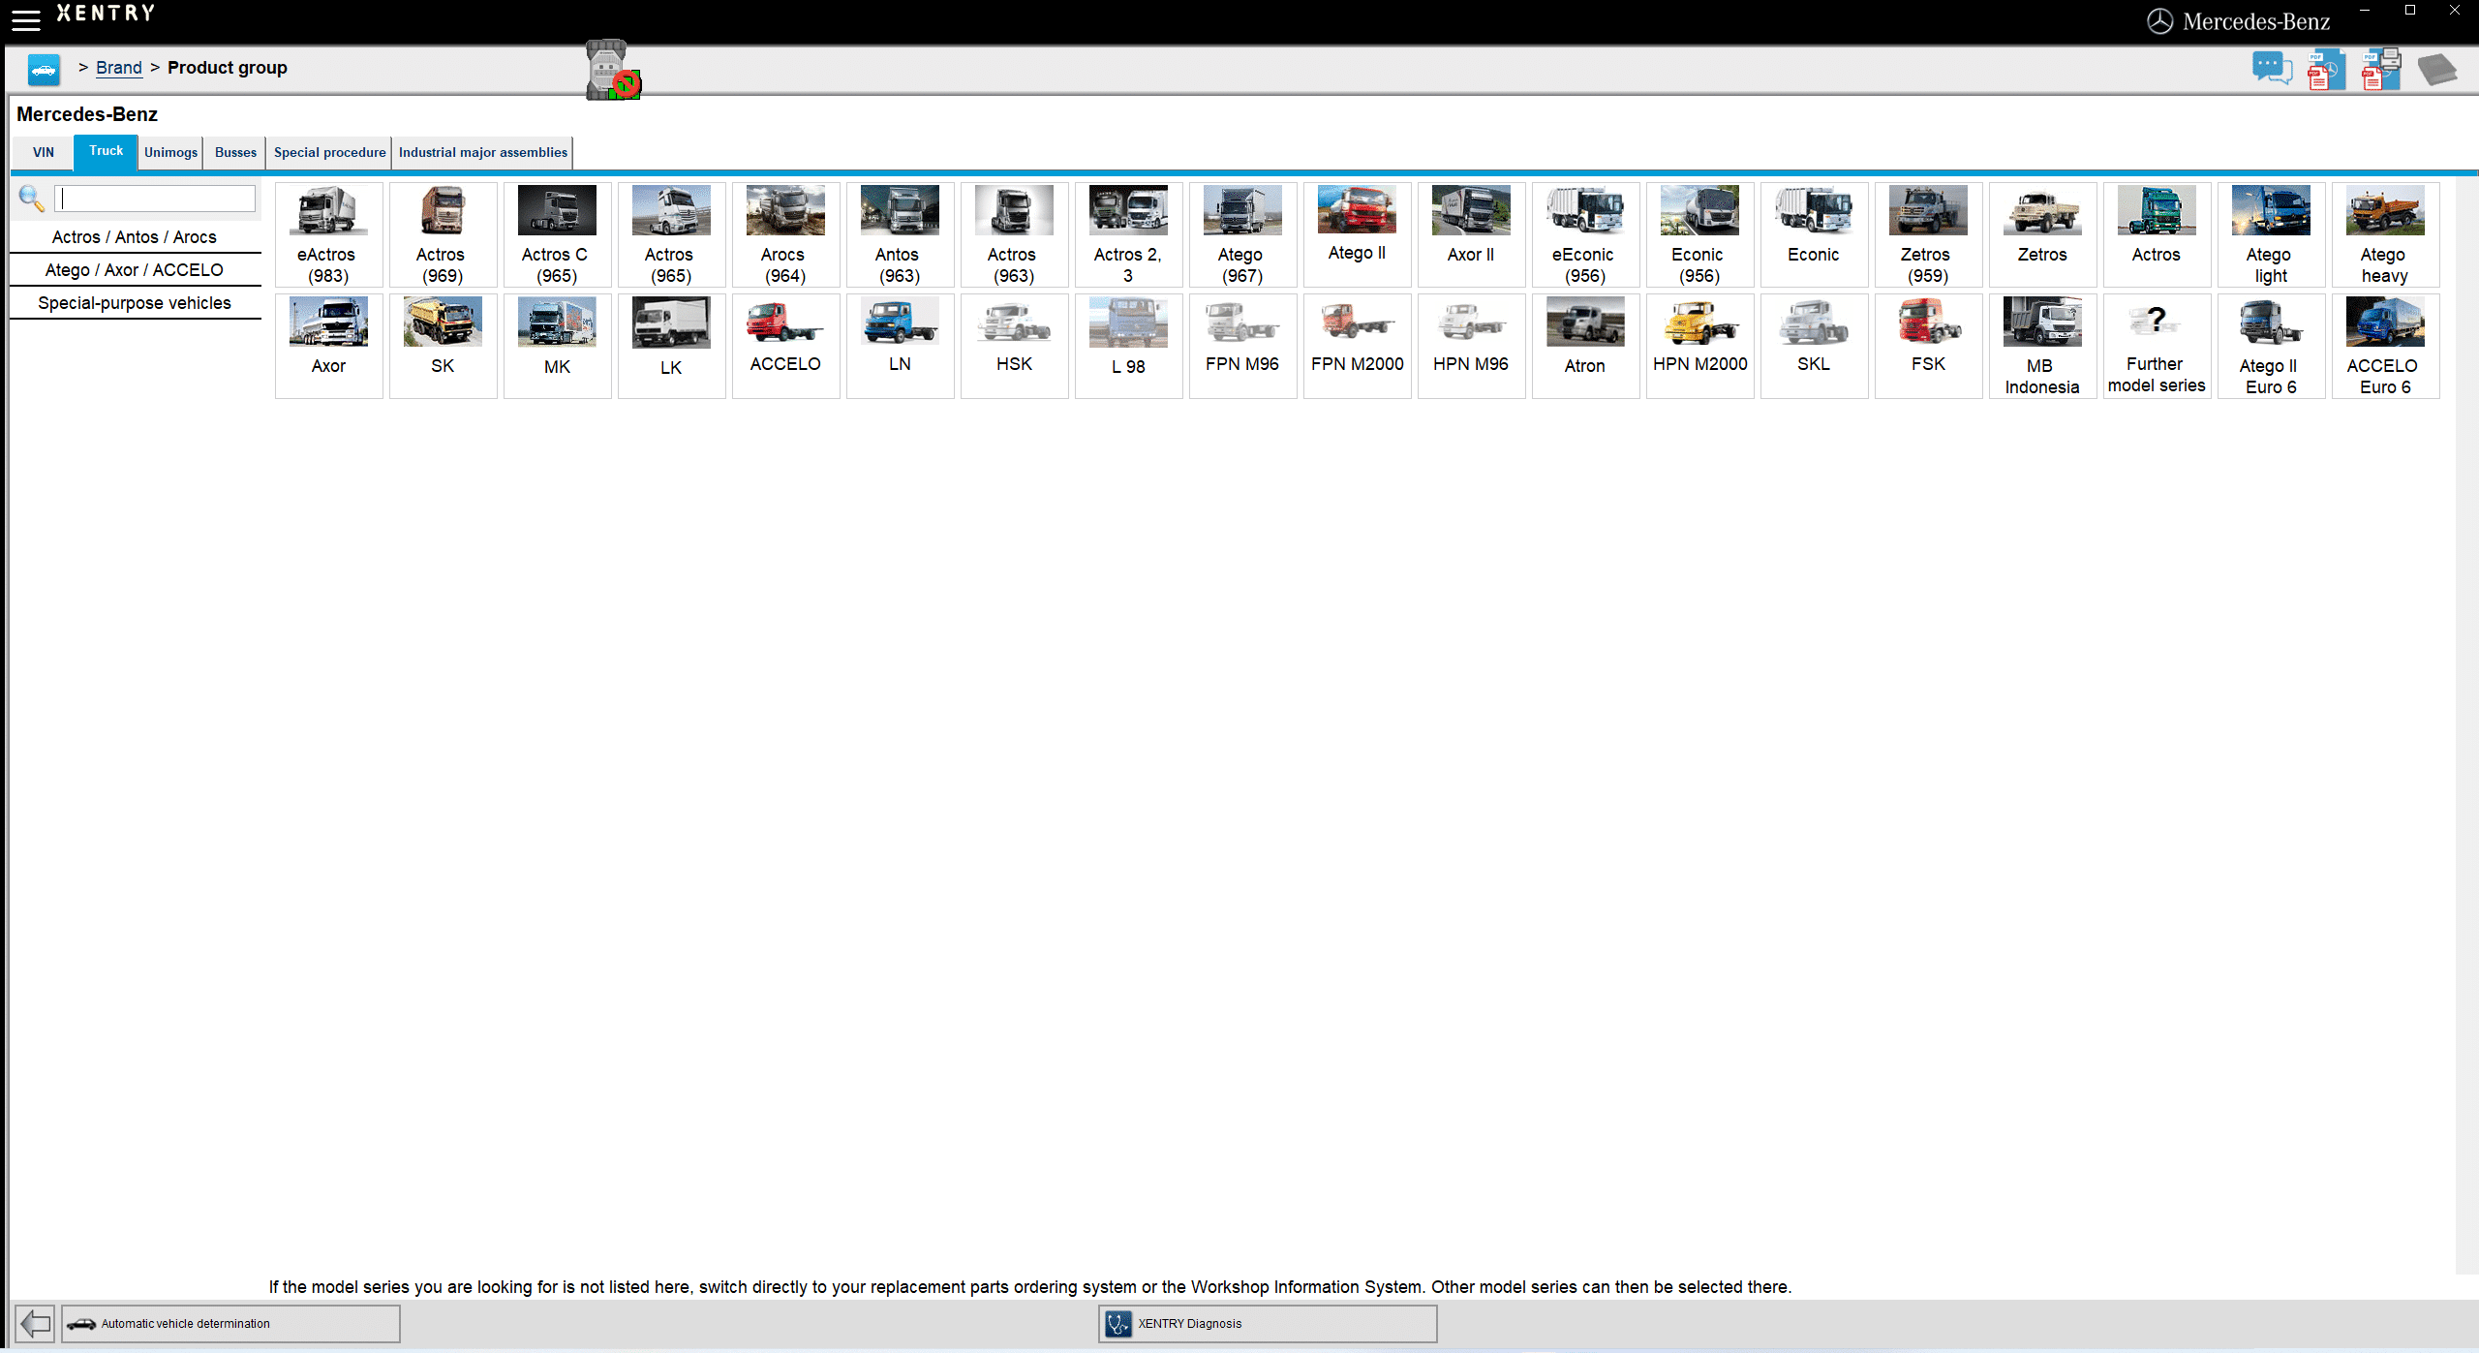The image size is (2479, 1353).
Task: Select the Zetros (959) truck
Action: [1928, 234]
